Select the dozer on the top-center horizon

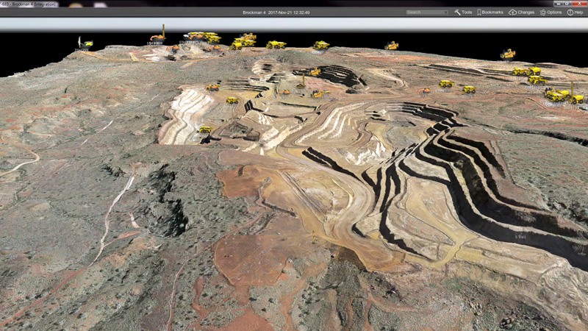click(x=320, y=45)
